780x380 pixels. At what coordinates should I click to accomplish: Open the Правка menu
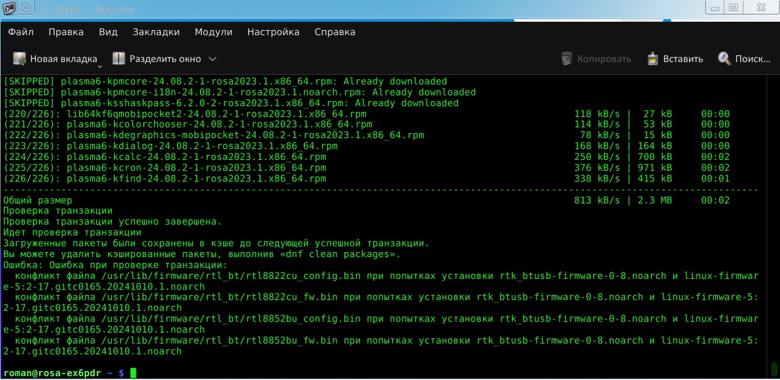(x=66, y=32)
